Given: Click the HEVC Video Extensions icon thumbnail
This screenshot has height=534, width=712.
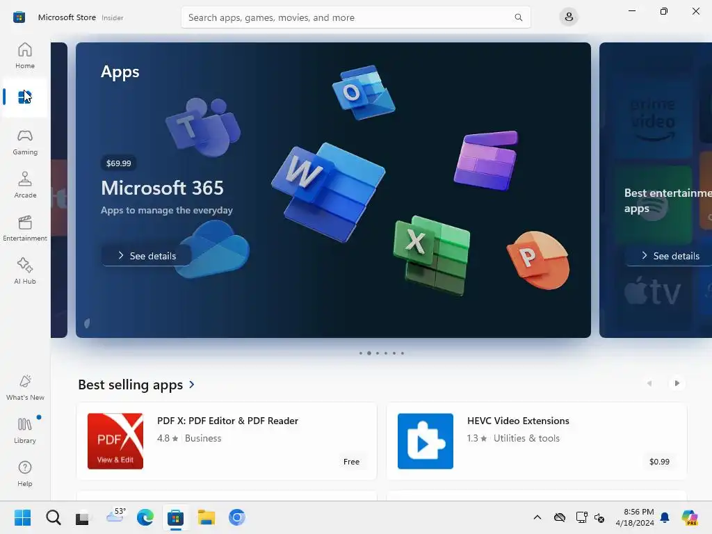Looking at the screenshot, I should 426,441.
